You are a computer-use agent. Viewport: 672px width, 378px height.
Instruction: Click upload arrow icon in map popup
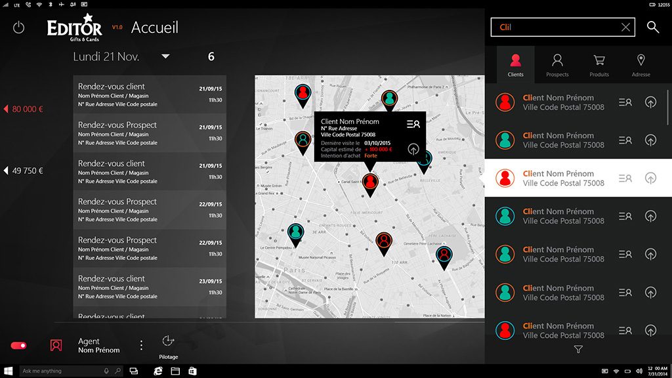pos(413,149)
